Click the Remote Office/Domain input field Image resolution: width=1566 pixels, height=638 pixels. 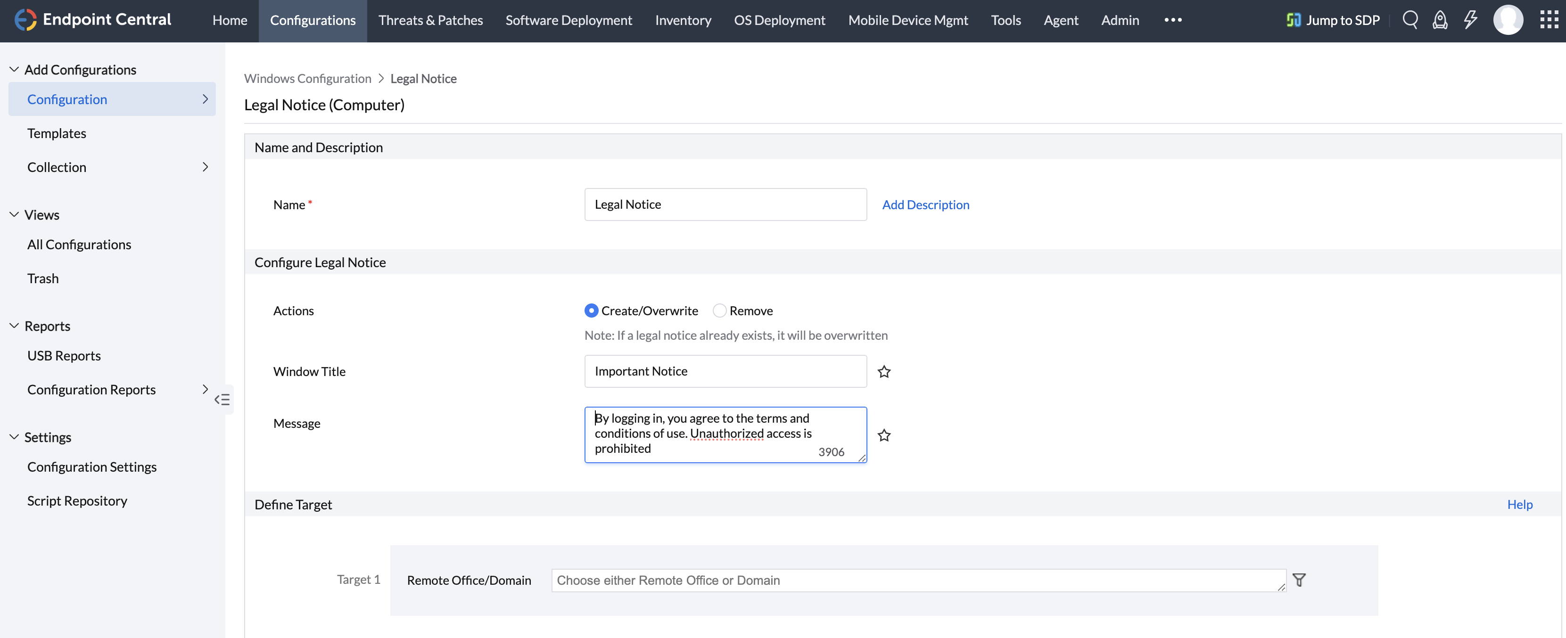click(917, 580)
